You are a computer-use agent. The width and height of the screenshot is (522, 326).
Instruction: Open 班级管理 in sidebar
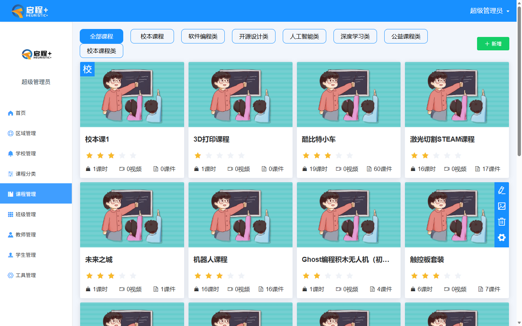[x=36, y=214]
